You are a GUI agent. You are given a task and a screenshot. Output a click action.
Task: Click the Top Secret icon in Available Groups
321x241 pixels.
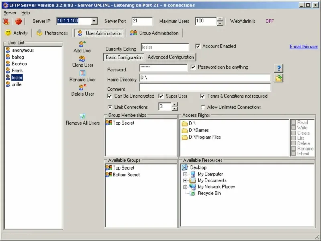click(109, 167)
